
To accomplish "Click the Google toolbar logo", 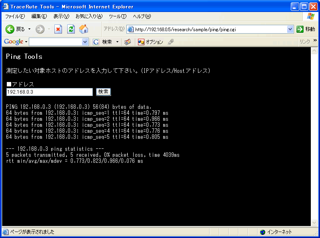I will pyautogui.click(x=14, y=42).
